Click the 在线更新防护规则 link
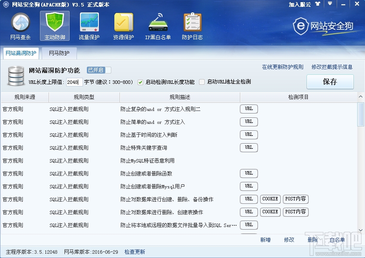This screenshot has height=258, width=365. [282, 67]
